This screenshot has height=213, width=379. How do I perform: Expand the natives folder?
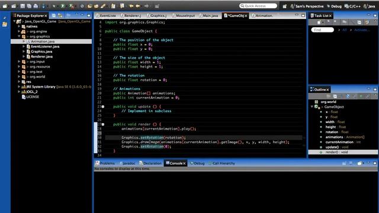(x=19, y=26)
